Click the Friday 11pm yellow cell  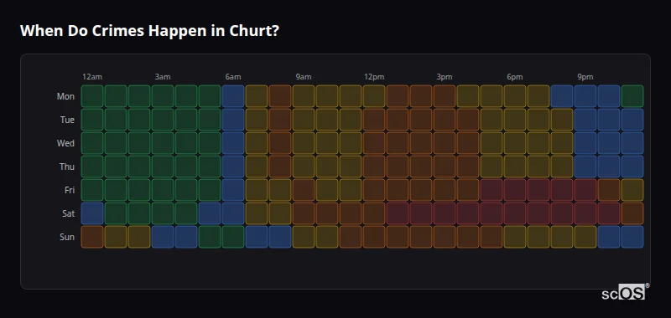coord(632,190)
